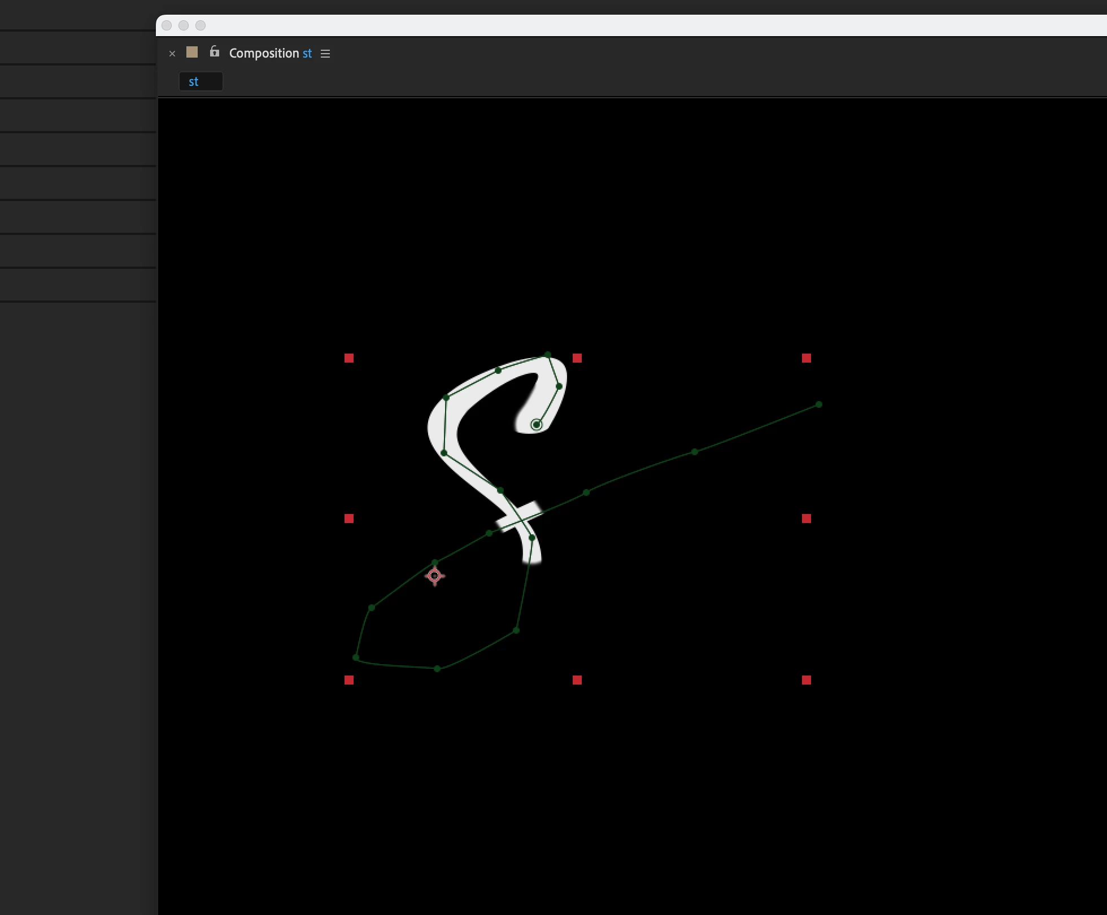
Task: Toggle the composition viewer lock icon
Action: [214, 52]
